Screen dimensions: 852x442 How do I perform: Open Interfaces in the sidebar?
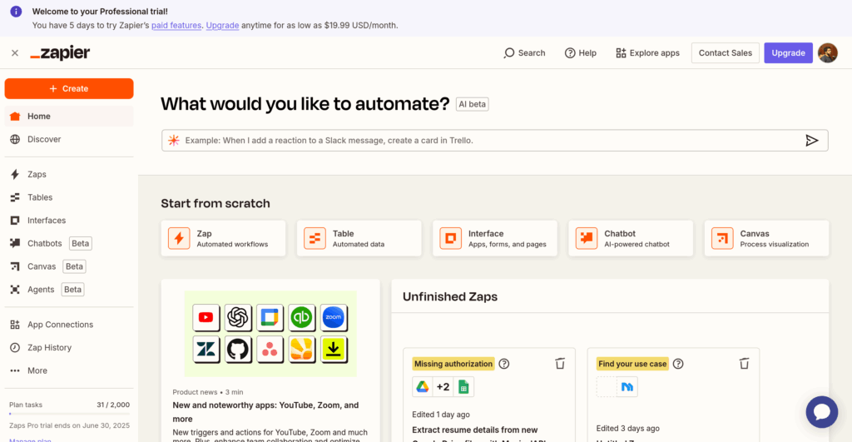click(x=69, y=221)
